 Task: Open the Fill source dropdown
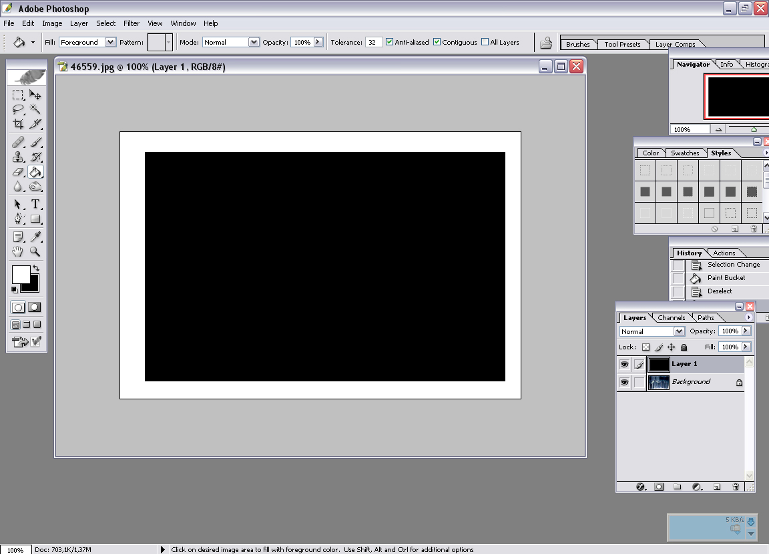coord(110,42)
